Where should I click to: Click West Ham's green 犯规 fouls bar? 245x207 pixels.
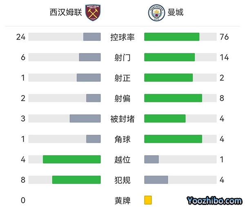76,180
